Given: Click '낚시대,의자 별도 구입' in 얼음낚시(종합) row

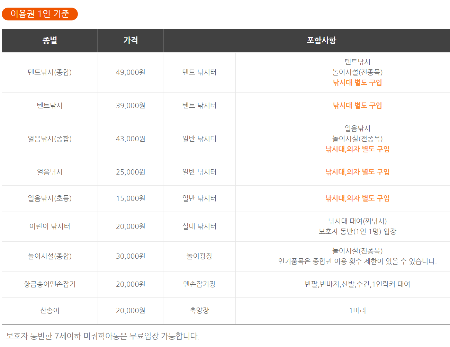Looking at the screenshot, I should [x=358, y=149].
